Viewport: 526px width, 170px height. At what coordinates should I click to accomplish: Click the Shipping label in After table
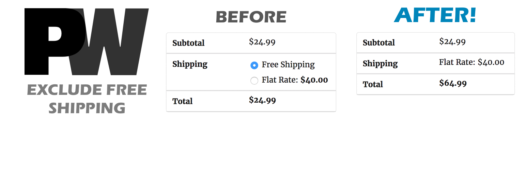pyautogui.click(x=380, y=64)
